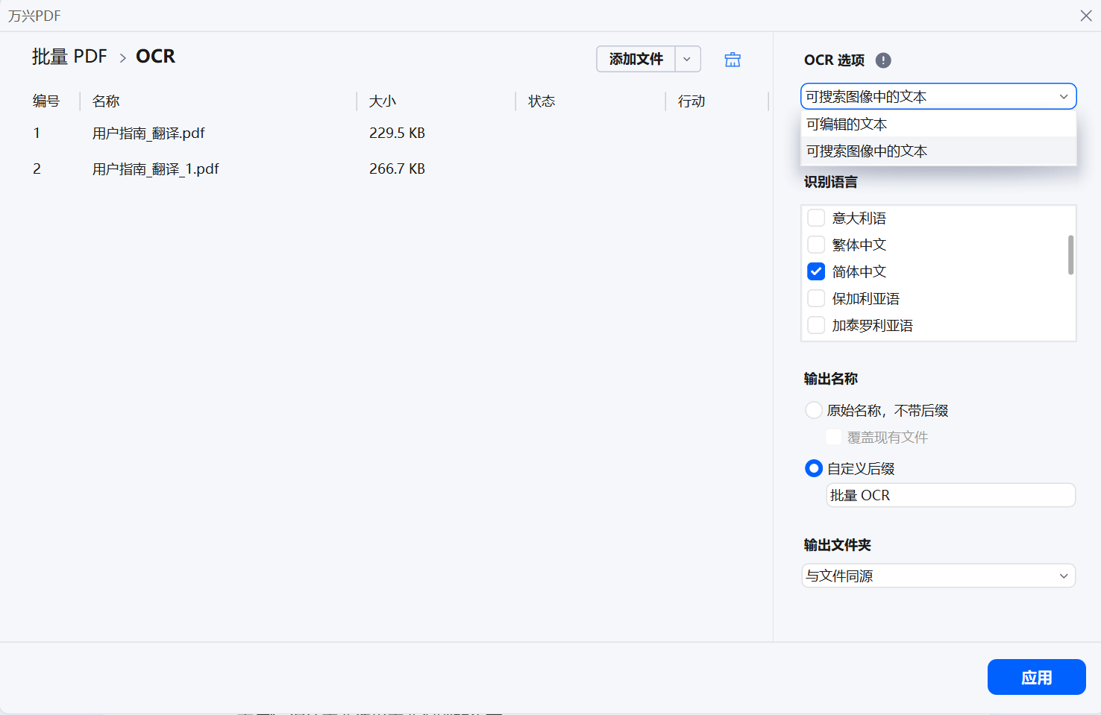Enable the 加泰罗利亚语 language
Viewport: 1101px width, 715px height.
pos(816,325)
